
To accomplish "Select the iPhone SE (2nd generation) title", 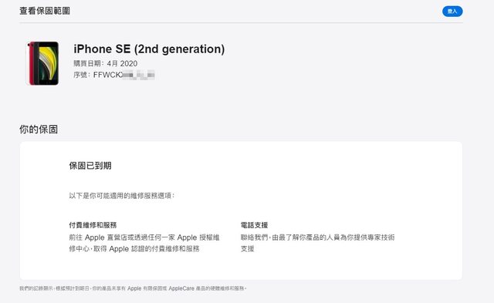I will (149, 49).
